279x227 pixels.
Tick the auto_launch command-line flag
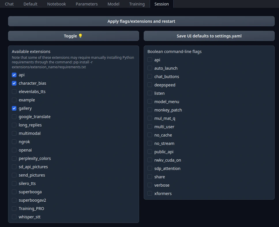(x=150, y=68)
